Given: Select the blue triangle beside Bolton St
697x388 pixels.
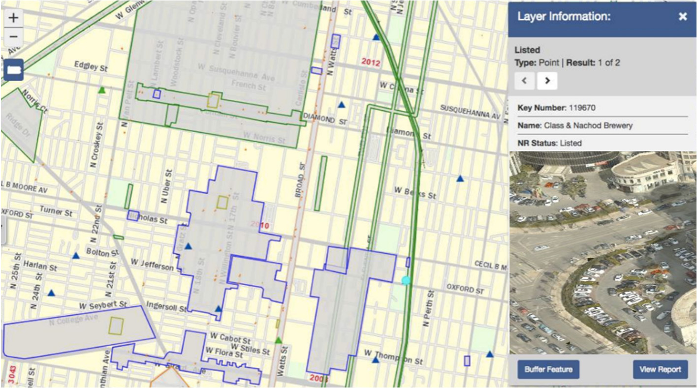Looking at the screenshot, I should tap(76, 255).
